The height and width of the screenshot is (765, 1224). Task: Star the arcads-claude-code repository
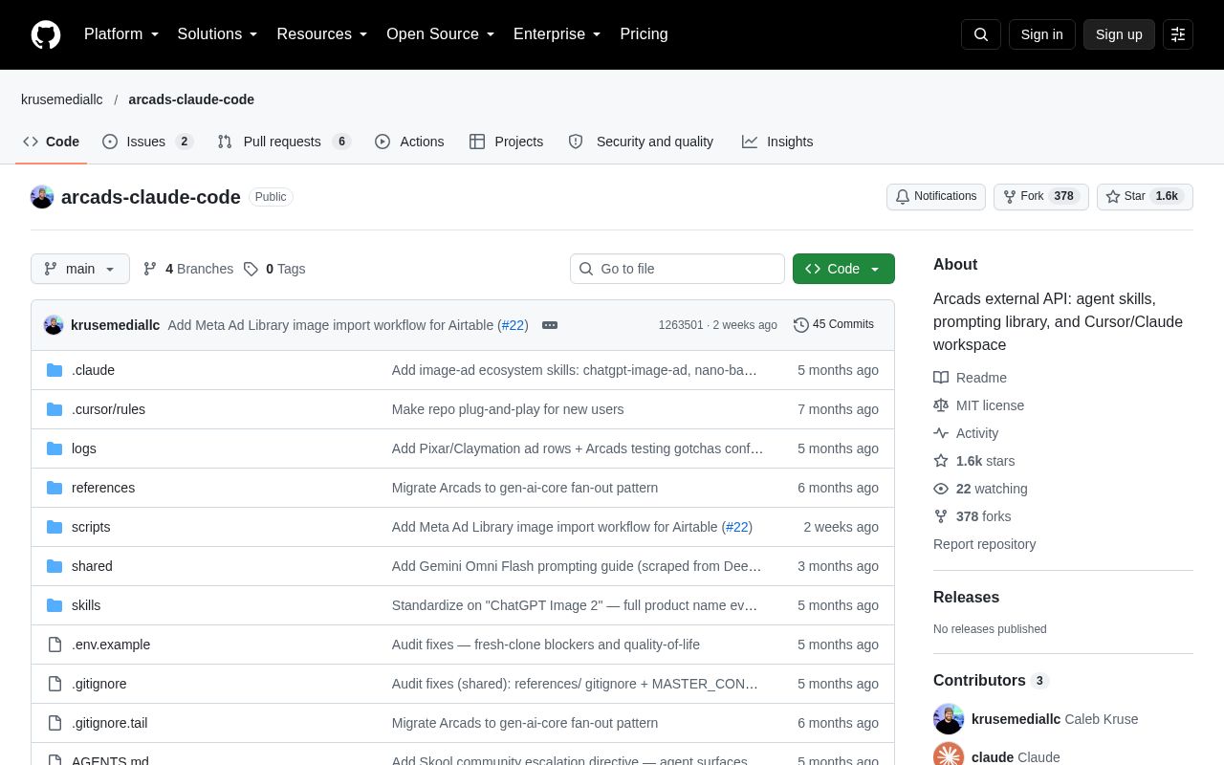(x=1145, y=197)
